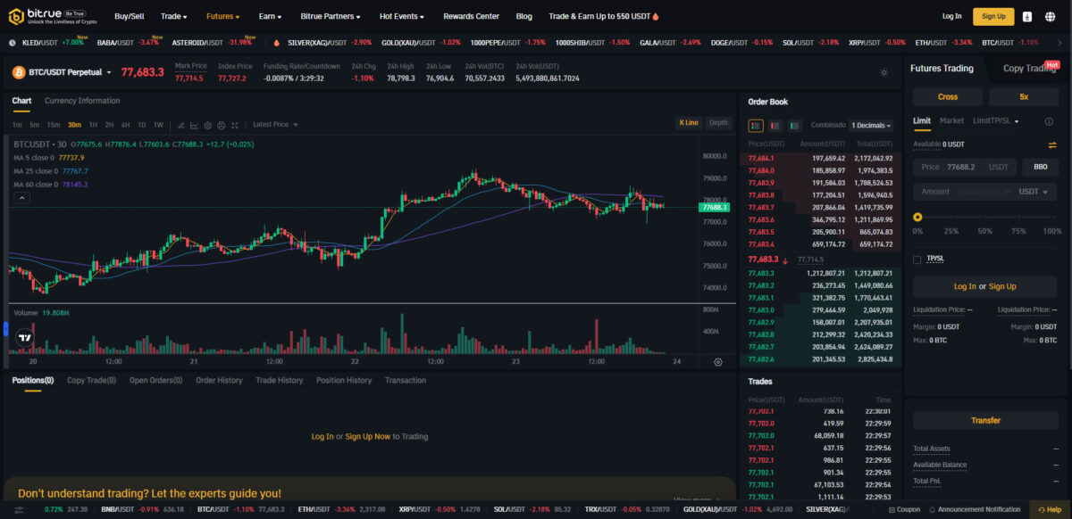Open the app download icon in the header
Viewport: 1072px width, 519px height.
[x=1027, y=16]
